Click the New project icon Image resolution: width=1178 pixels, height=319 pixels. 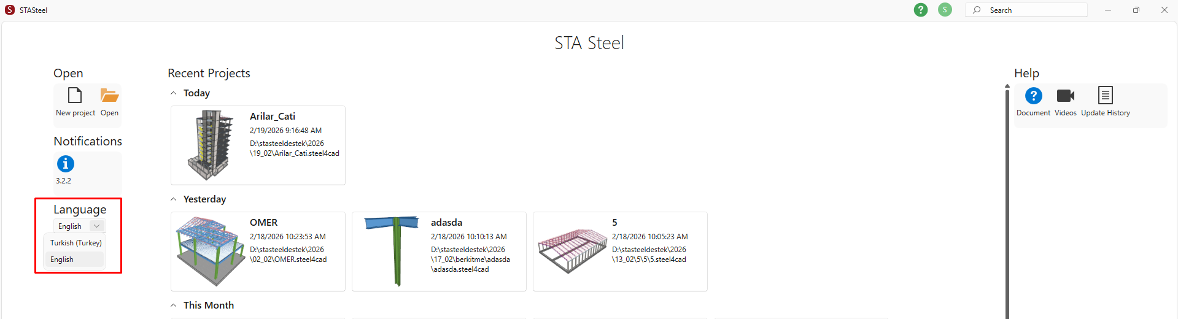[75, 96]
